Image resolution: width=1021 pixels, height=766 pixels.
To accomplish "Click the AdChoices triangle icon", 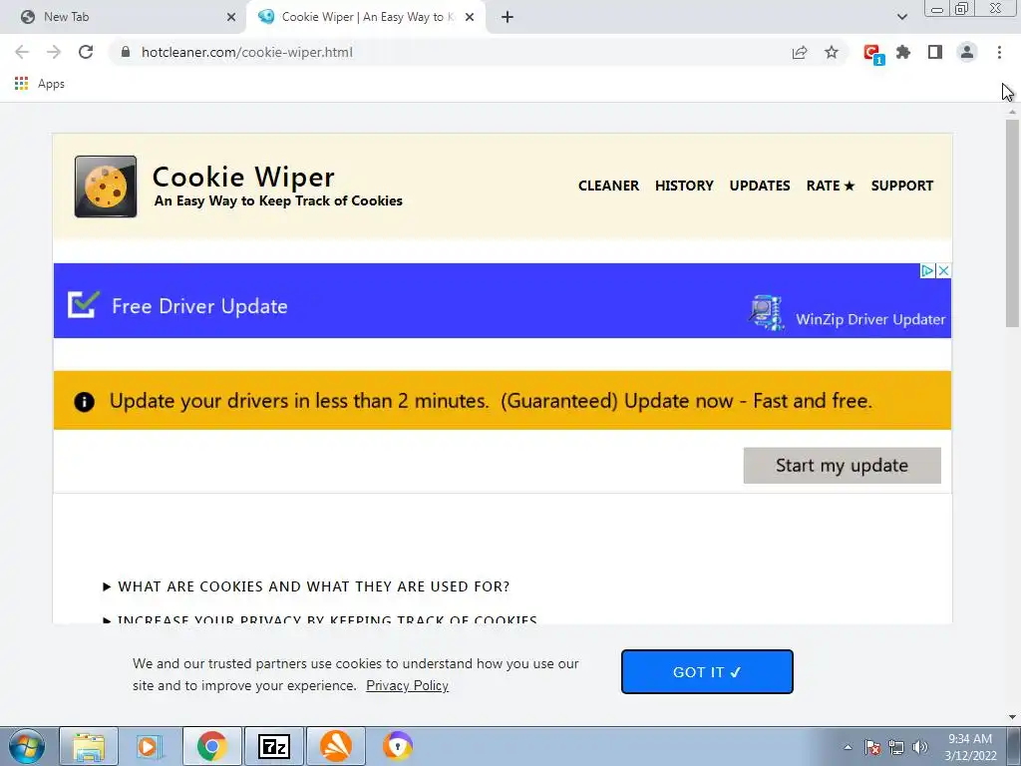I will (x=927, y=270).
